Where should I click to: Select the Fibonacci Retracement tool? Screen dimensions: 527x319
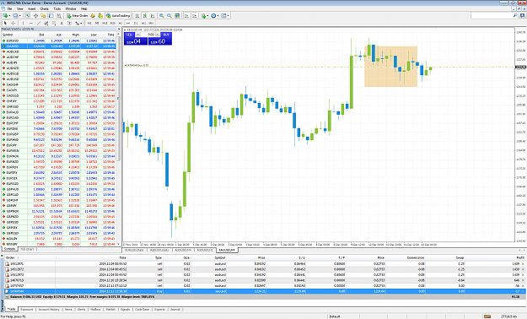point(54,24)
